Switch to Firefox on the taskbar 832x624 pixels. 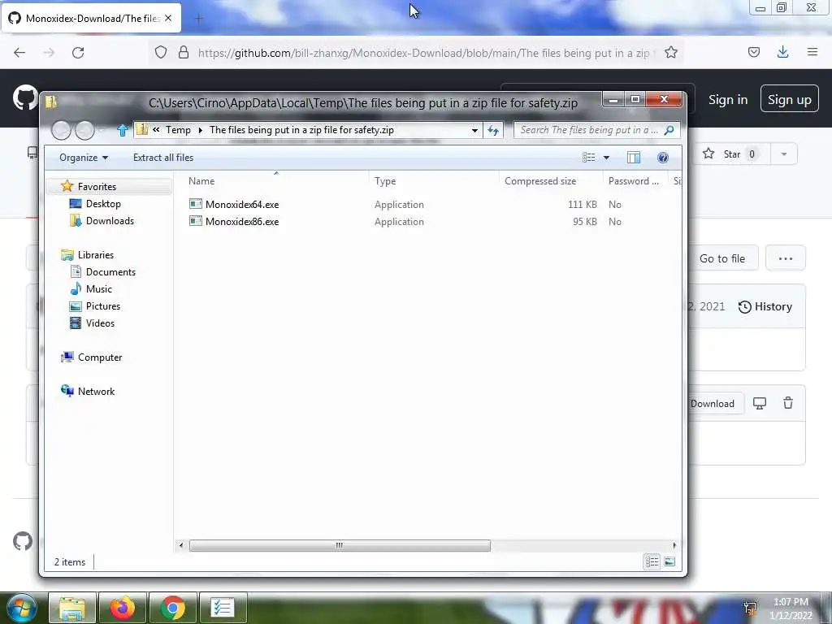pyautogui.click(x=123, y=608)
